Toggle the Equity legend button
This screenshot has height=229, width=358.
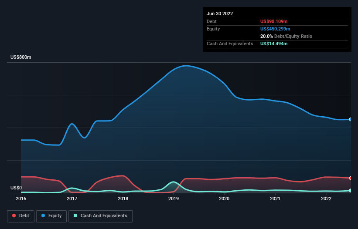51,216
